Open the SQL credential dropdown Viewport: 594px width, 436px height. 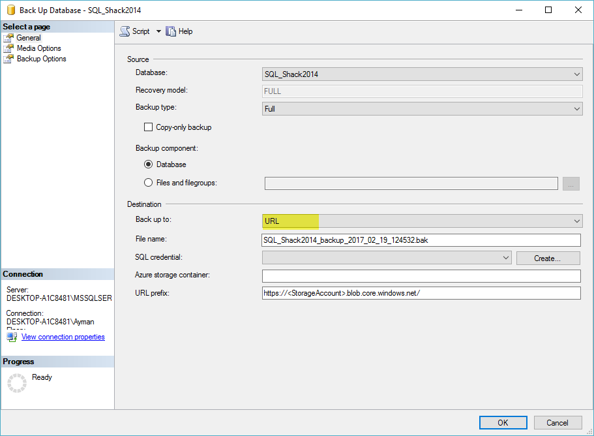click(x=387, y=258)
